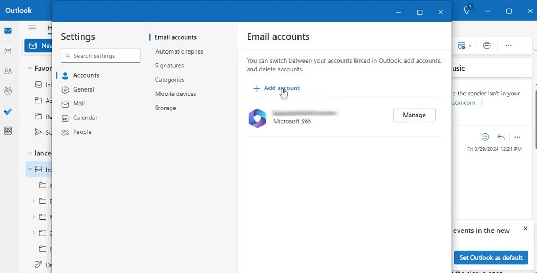Screen dimensions: 537x273
Task: Open Calendar from the left app rail
Action: pos(8,51)
